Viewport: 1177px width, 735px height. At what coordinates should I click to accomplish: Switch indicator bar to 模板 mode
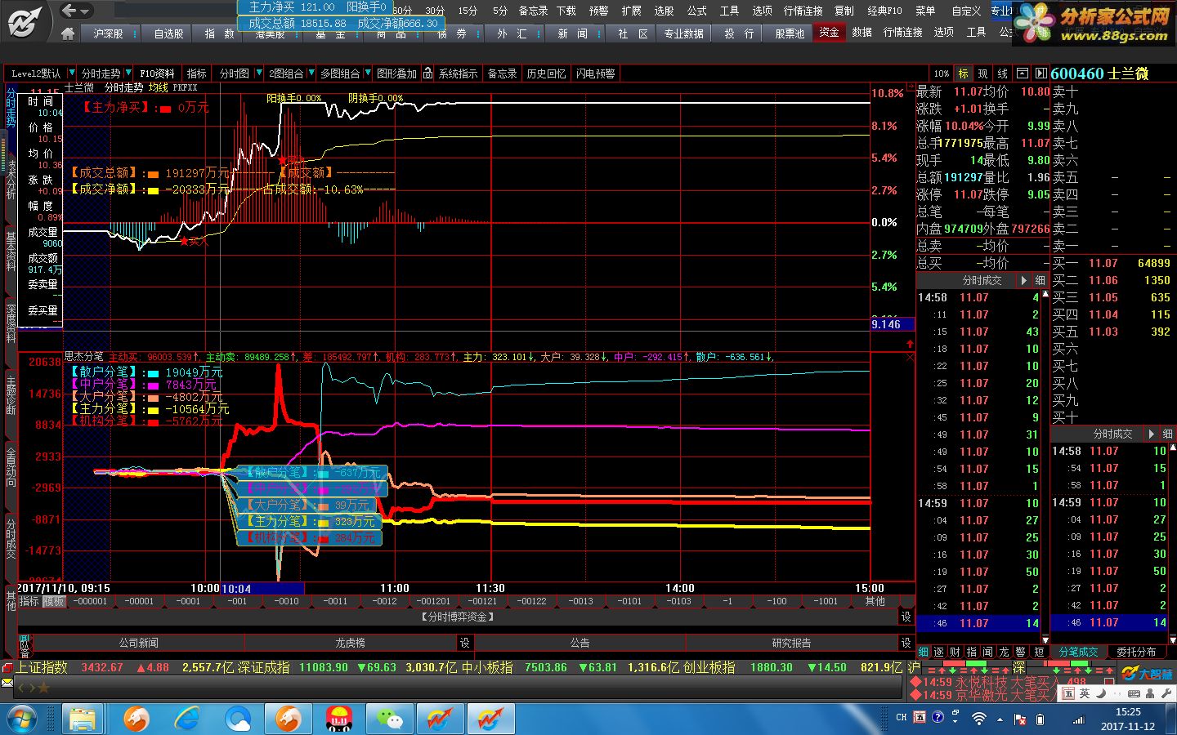(54, 601)
